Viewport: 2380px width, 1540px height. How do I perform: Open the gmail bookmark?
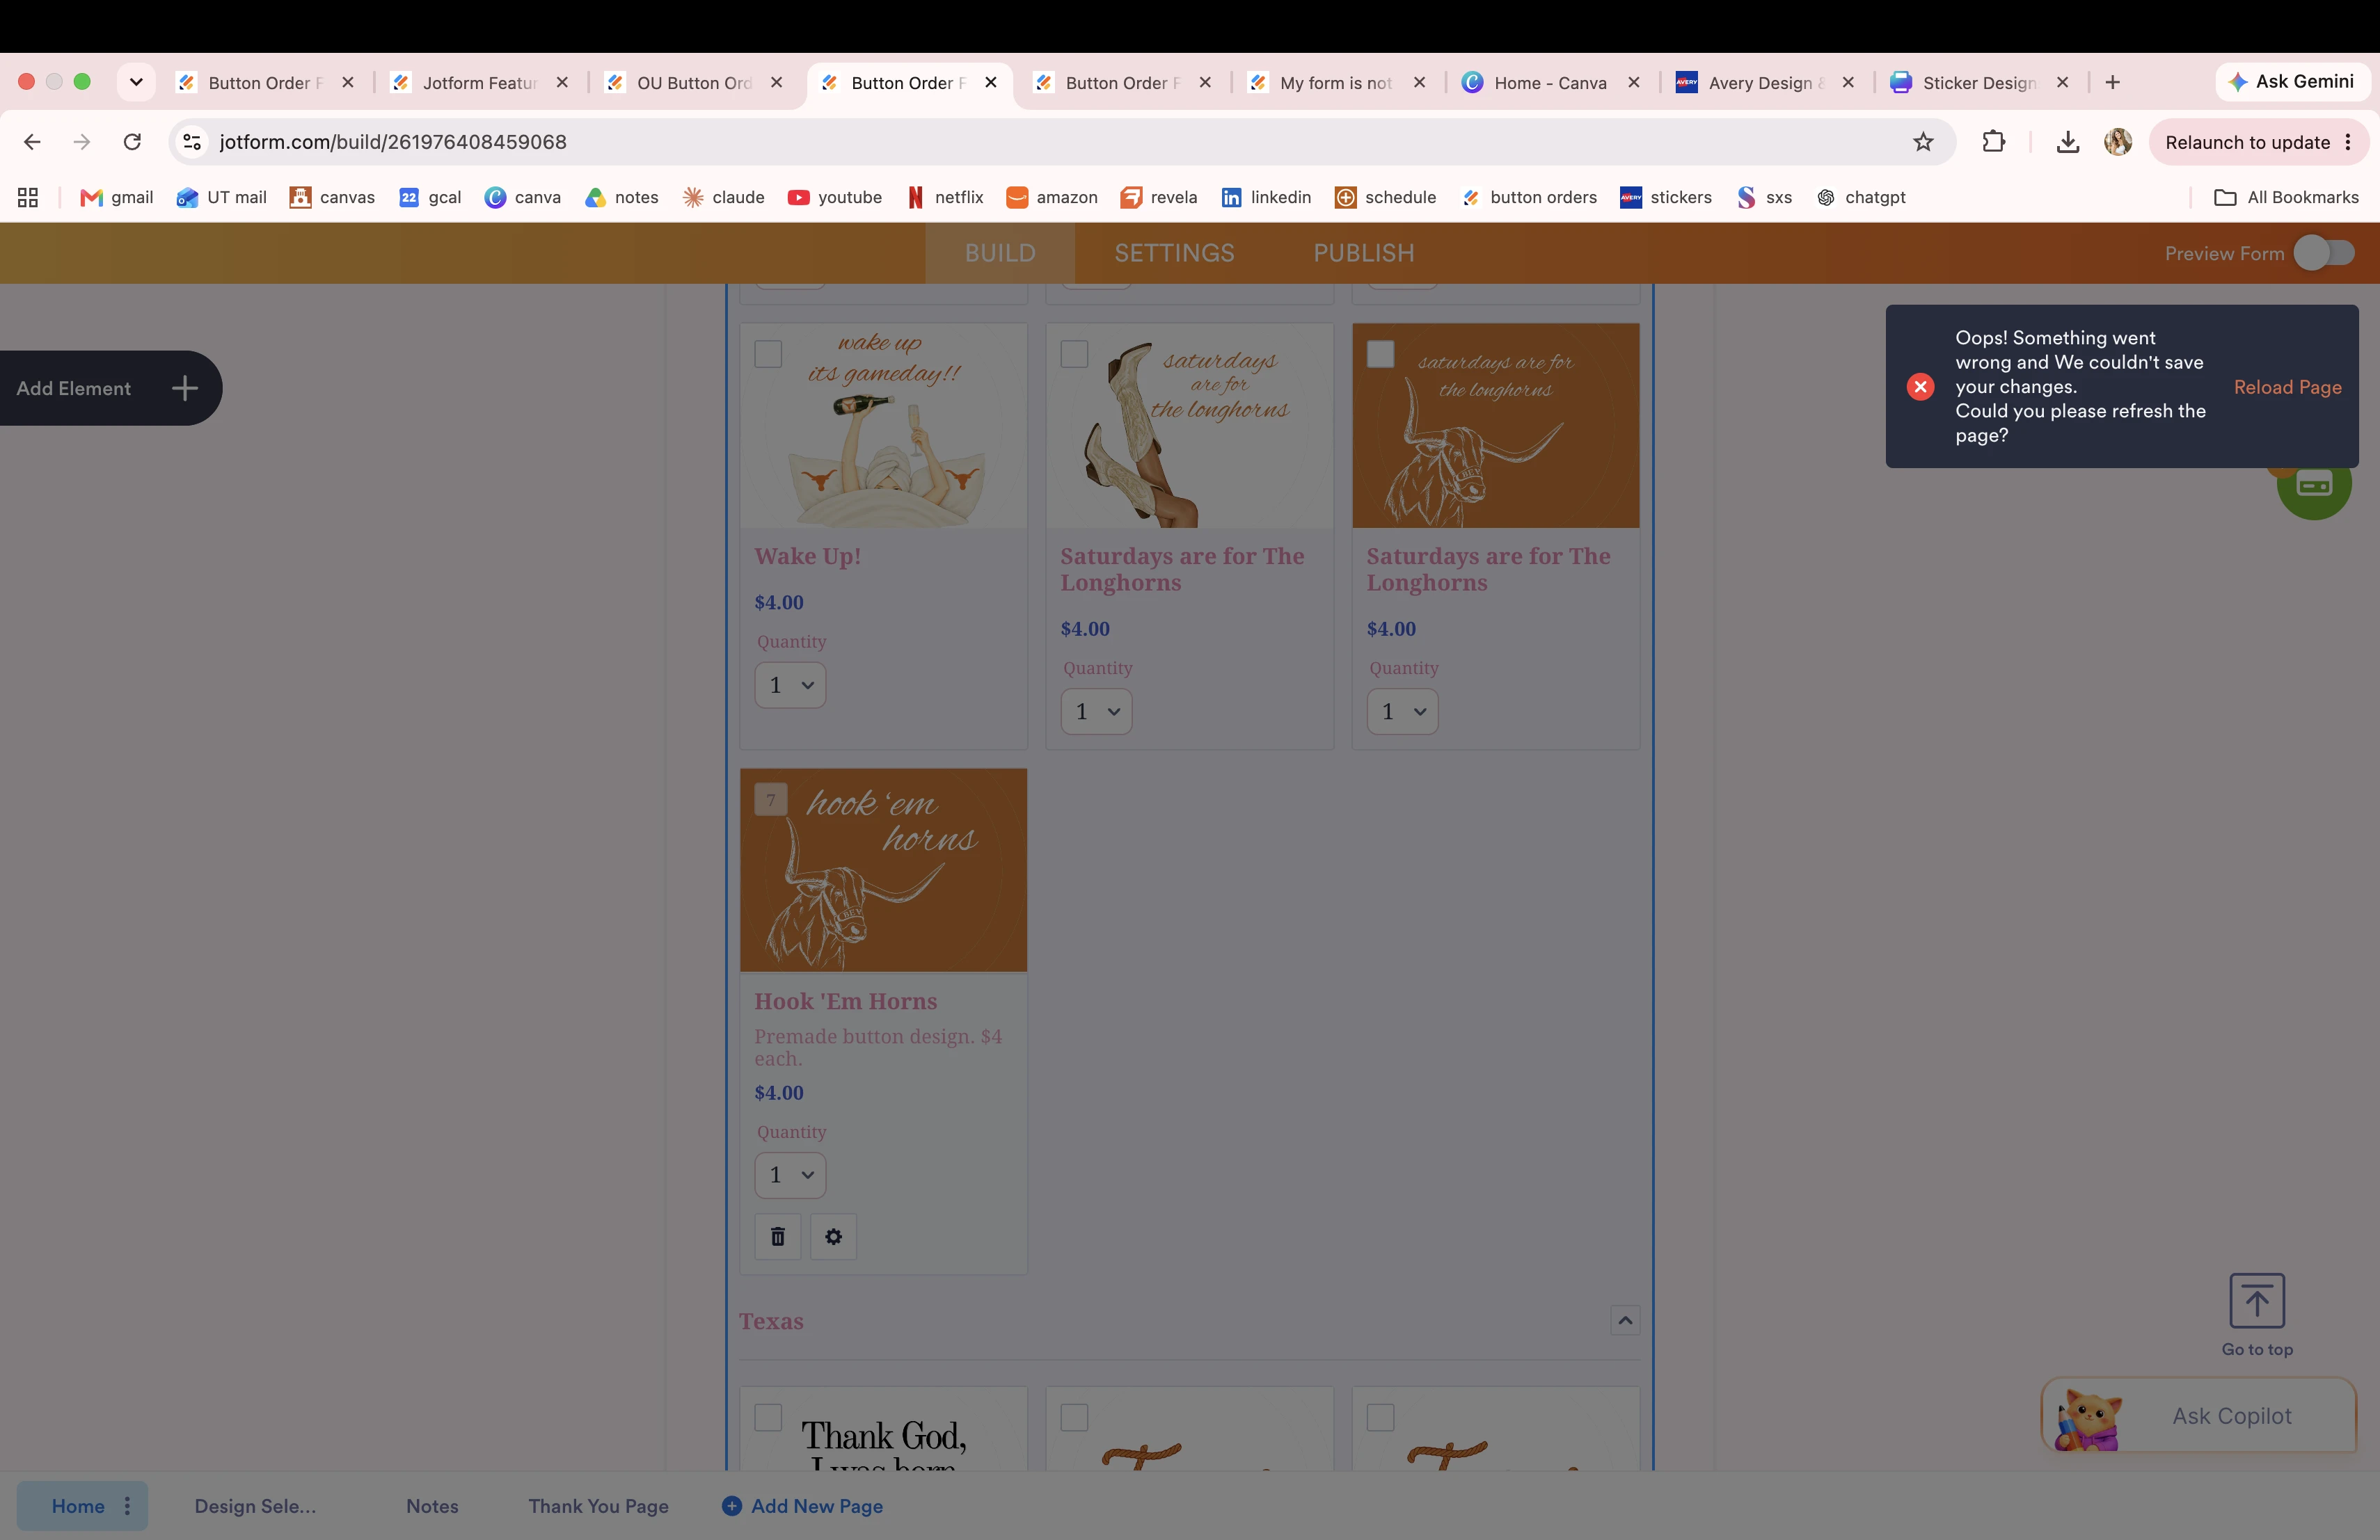tap(117, 198)
